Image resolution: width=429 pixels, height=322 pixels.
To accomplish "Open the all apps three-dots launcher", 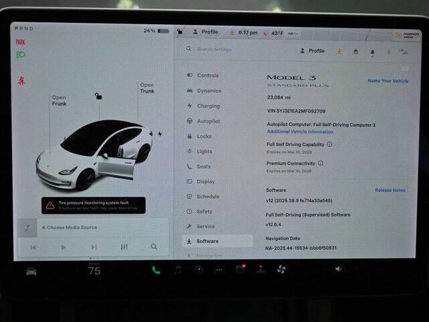I will pyautogui.click(x=219, y=270).
